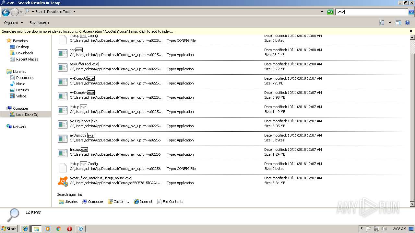Screen dimensions: 415x233
Task: Open the Desktop favorite
Action: (x=22, y=47)
